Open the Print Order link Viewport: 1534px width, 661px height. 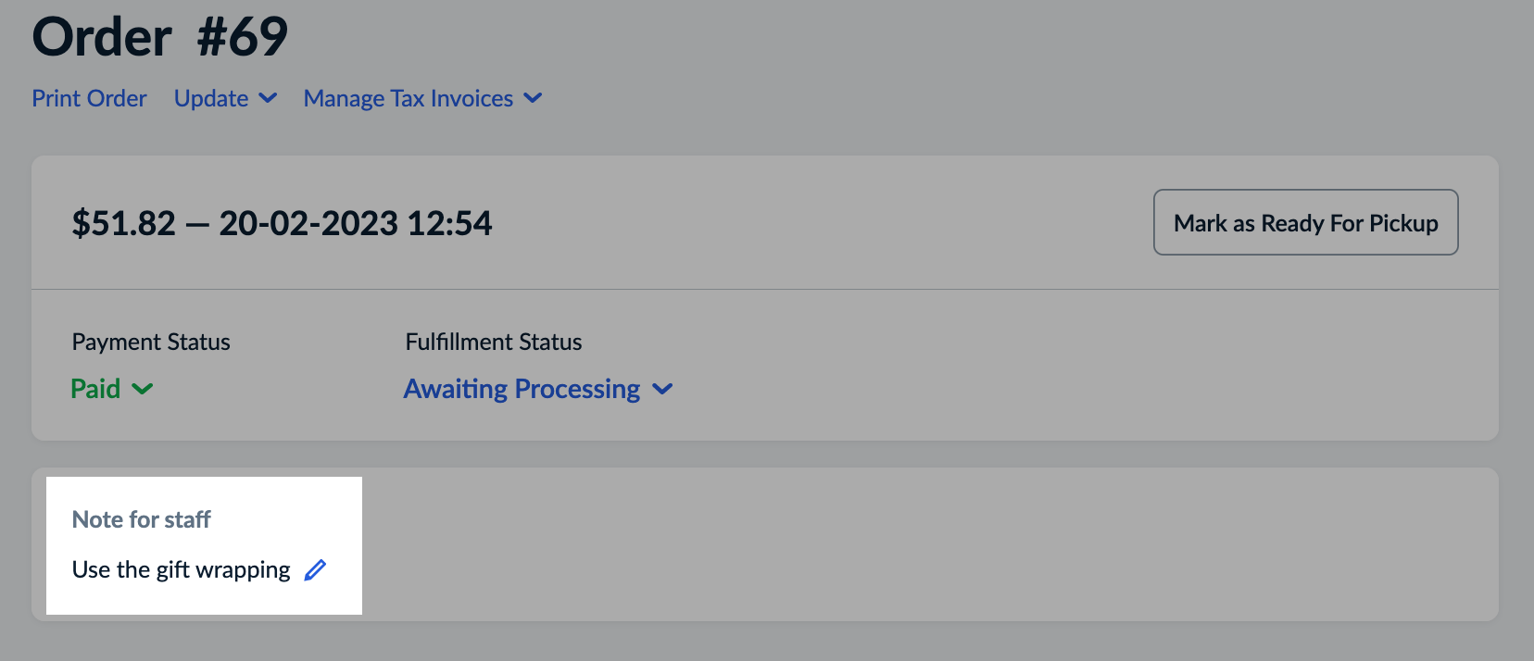tap(89, 98)
